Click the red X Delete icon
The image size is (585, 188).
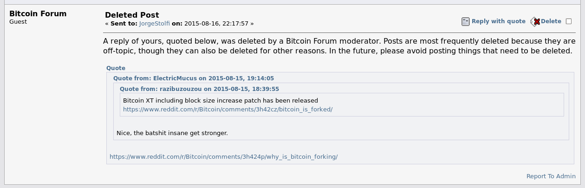[x=535, y=21]
